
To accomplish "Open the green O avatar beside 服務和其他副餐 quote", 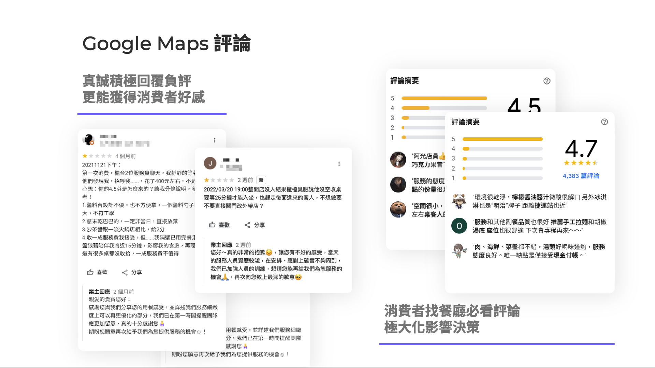I will click(459, 226).
